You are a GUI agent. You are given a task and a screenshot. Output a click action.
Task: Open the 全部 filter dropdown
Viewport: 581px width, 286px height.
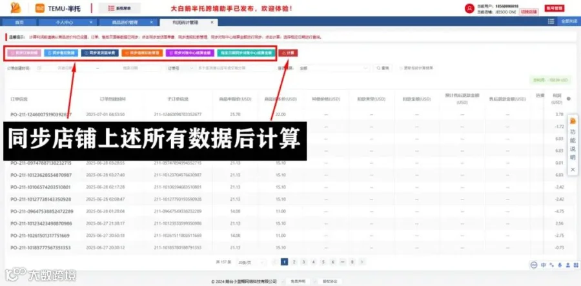333,68
